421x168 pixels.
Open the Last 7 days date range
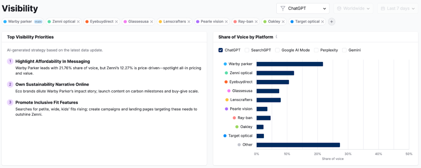click(x=398, y=8)
